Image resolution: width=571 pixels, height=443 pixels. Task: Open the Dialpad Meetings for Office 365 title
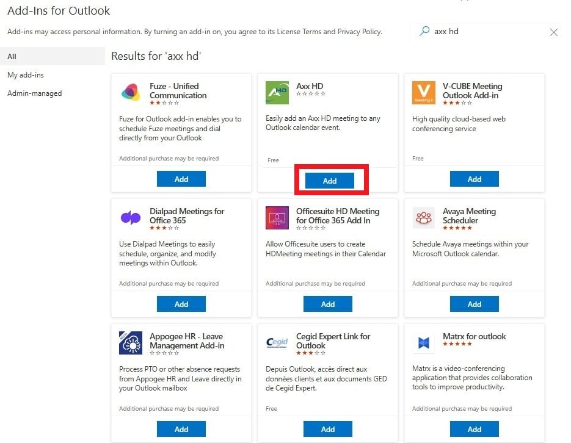[187, 215]
